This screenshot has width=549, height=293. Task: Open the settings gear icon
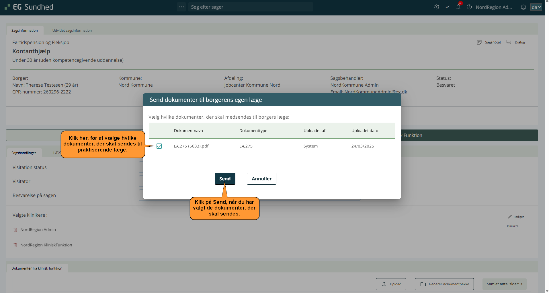[436, 7]
